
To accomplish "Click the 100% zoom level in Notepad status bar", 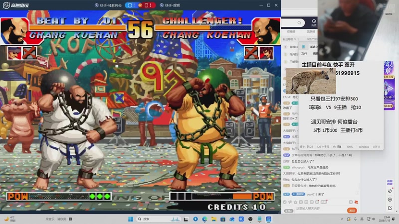I will [x=350, y=147].
